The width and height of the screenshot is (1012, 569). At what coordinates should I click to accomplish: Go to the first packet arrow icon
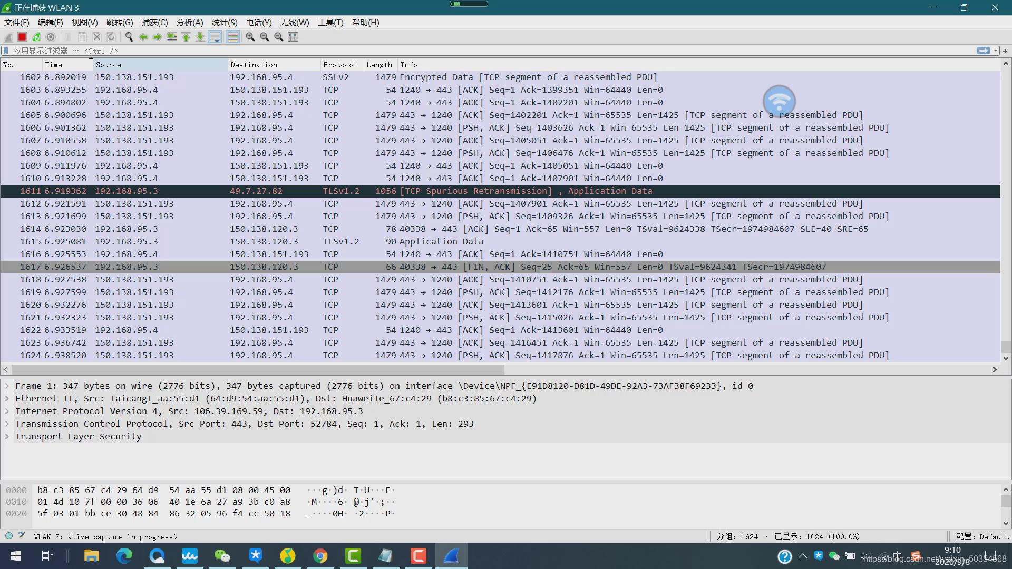(x=186, y=37)
